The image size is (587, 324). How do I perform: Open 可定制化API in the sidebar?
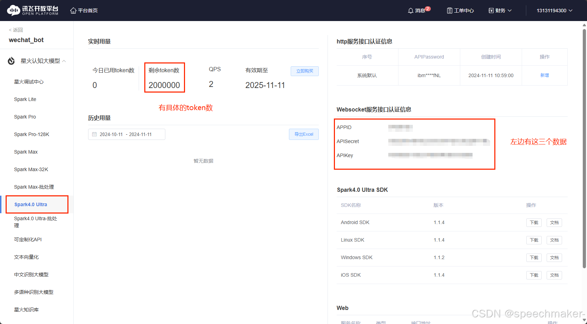(x=28, y=239)
